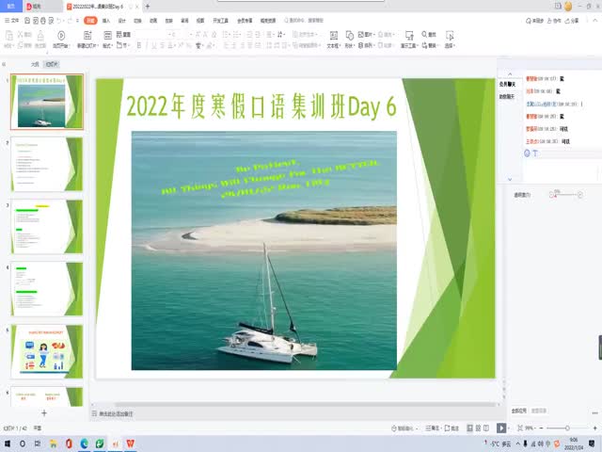The height and width of the screenshot is (452, 602).
Task: Click the new tab plus icon
Action: tap(147, 7)
